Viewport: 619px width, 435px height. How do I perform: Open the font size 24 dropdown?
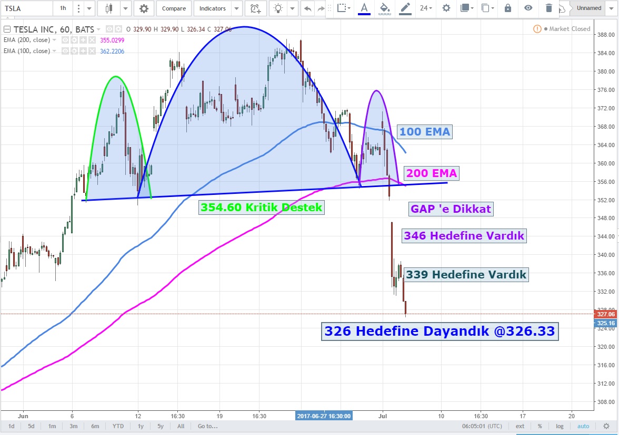coord(426,8)
